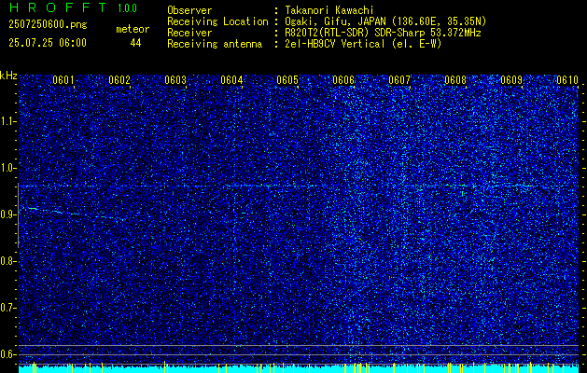
Task: Click the 0603 time marker
Action: coord(175,80)
